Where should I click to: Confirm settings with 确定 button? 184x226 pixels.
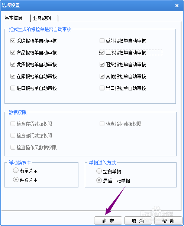pos(108,221)
